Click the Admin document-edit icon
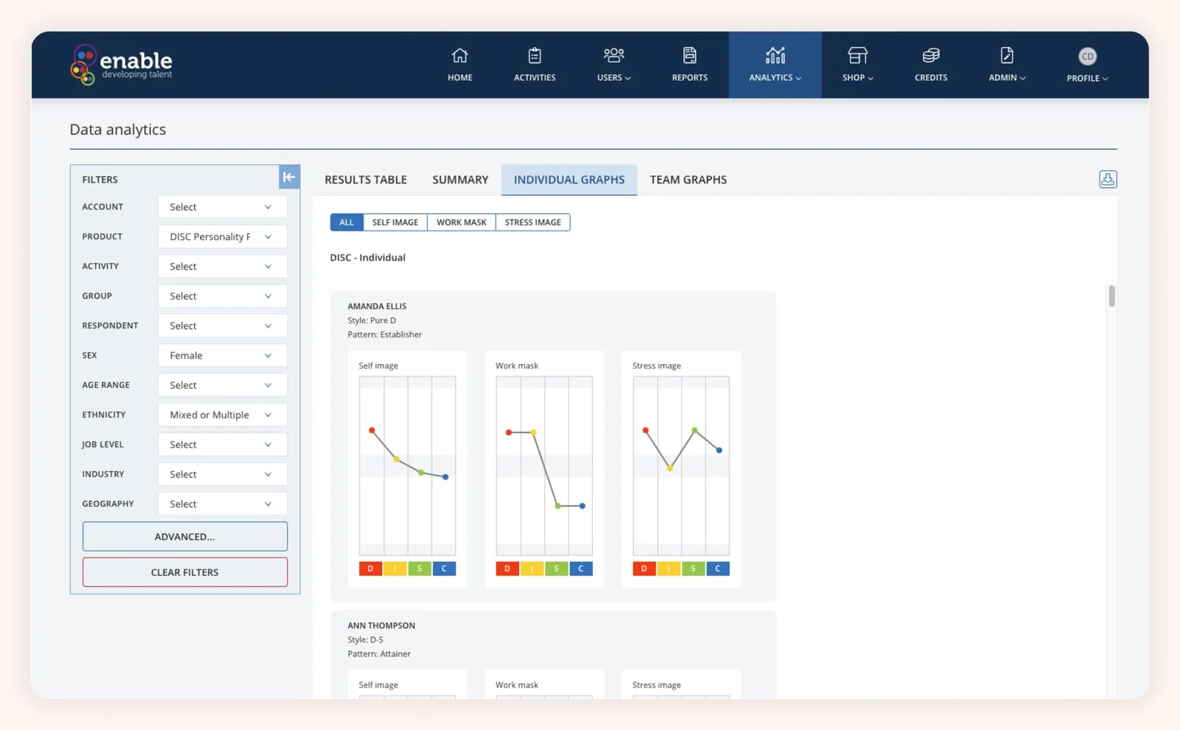Image resolution: width=1180 pixels, height=730 pixels. point(1007,55)
